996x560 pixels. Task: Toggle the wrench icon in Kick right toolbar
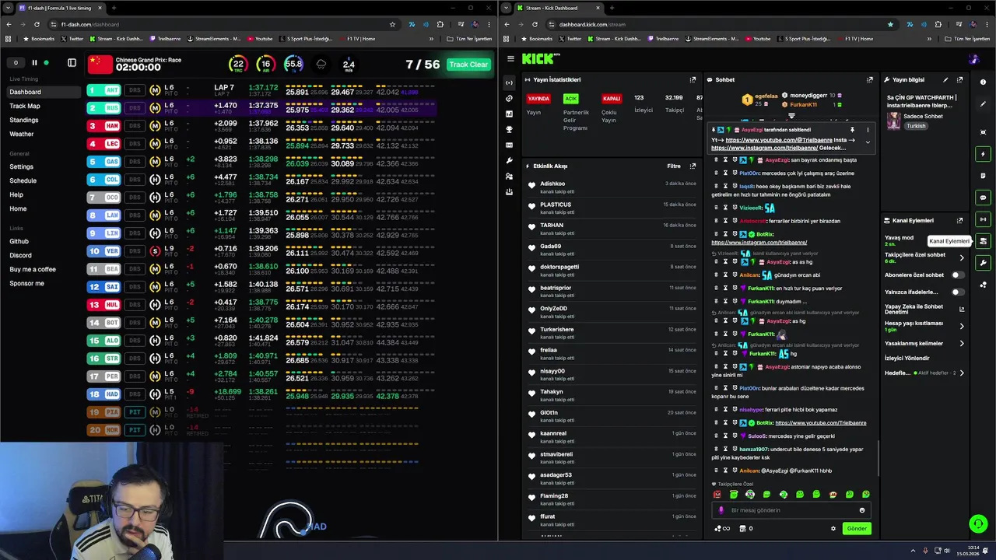coord(983,263)
